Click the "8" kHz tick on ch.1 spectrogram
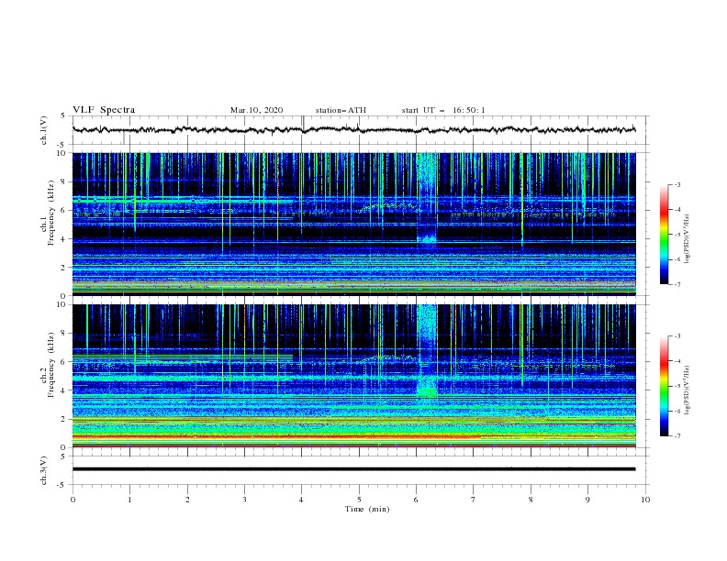Image resolution: width=727 pixels, height=561 pixels. pos(64,181)
